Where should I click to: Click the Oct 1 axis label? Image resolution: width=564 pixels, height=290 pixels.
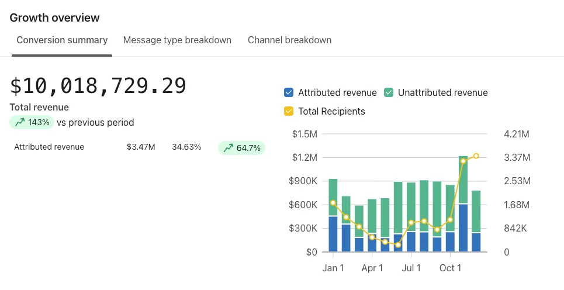(451, 268)
